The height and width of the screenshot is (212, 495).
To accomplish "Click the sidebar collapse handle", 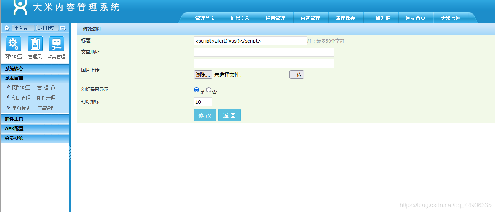I will pos(70,153).
